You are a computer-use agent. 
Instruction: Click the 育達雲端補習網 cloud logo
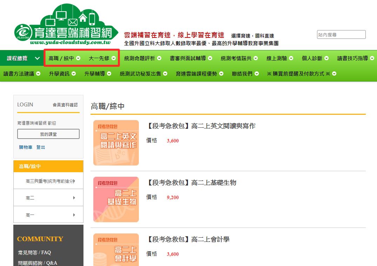coord(66,24)
